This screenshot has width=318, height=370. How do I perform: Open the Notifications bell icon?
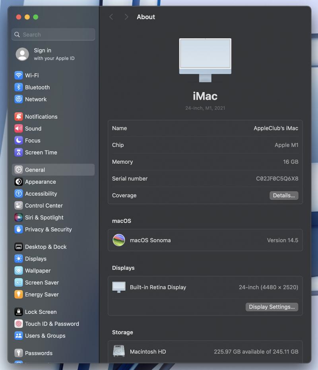coord(19,117)
